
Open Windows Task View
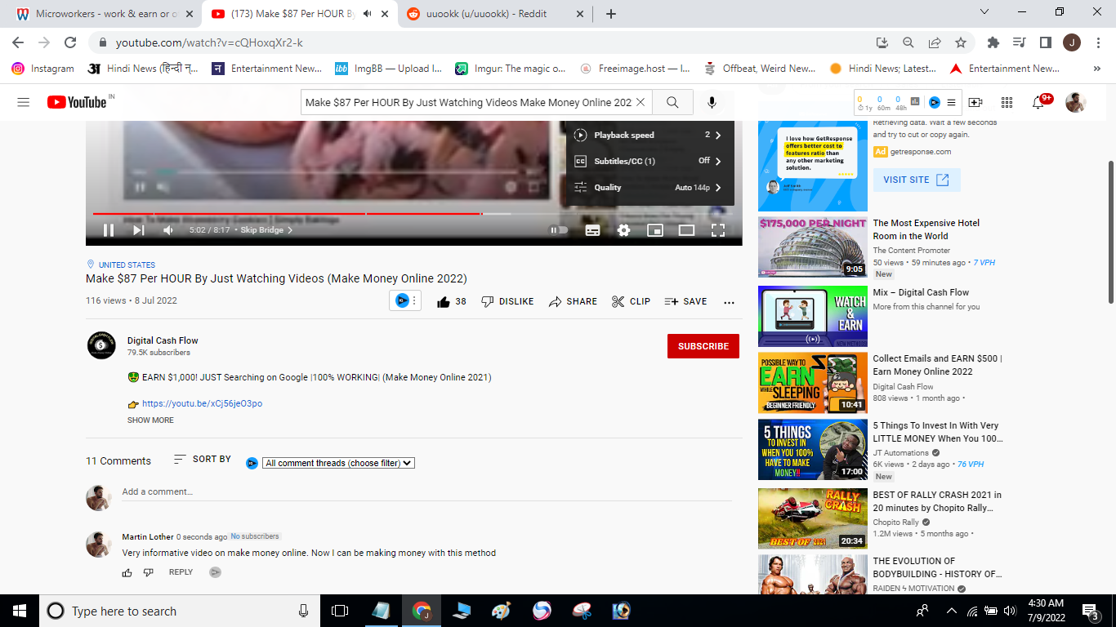tap(340, 611)
